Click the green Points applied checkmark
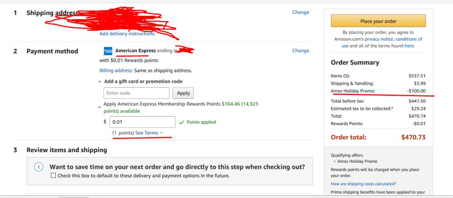This screenshot has height=198, width=453. pyautogui.click(x=180, y=122)
